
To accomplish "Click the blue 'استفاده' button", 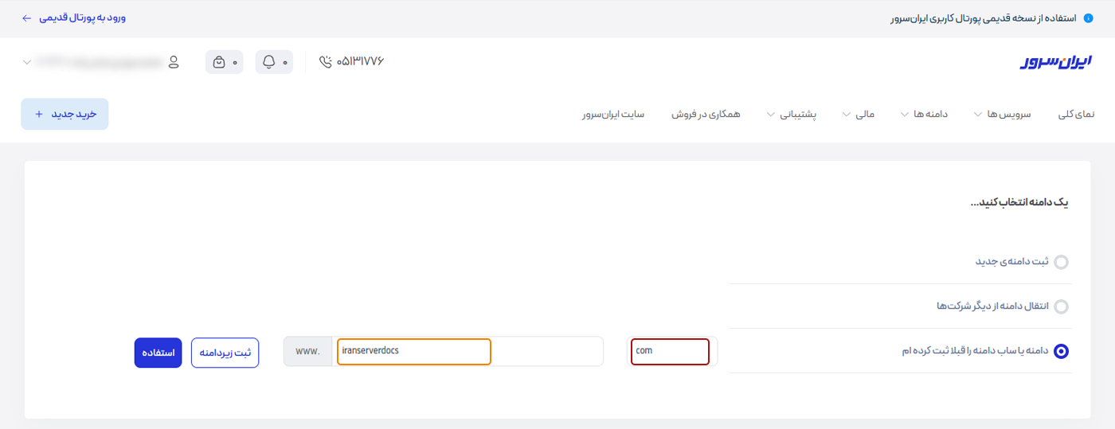I will pos(158,353).
